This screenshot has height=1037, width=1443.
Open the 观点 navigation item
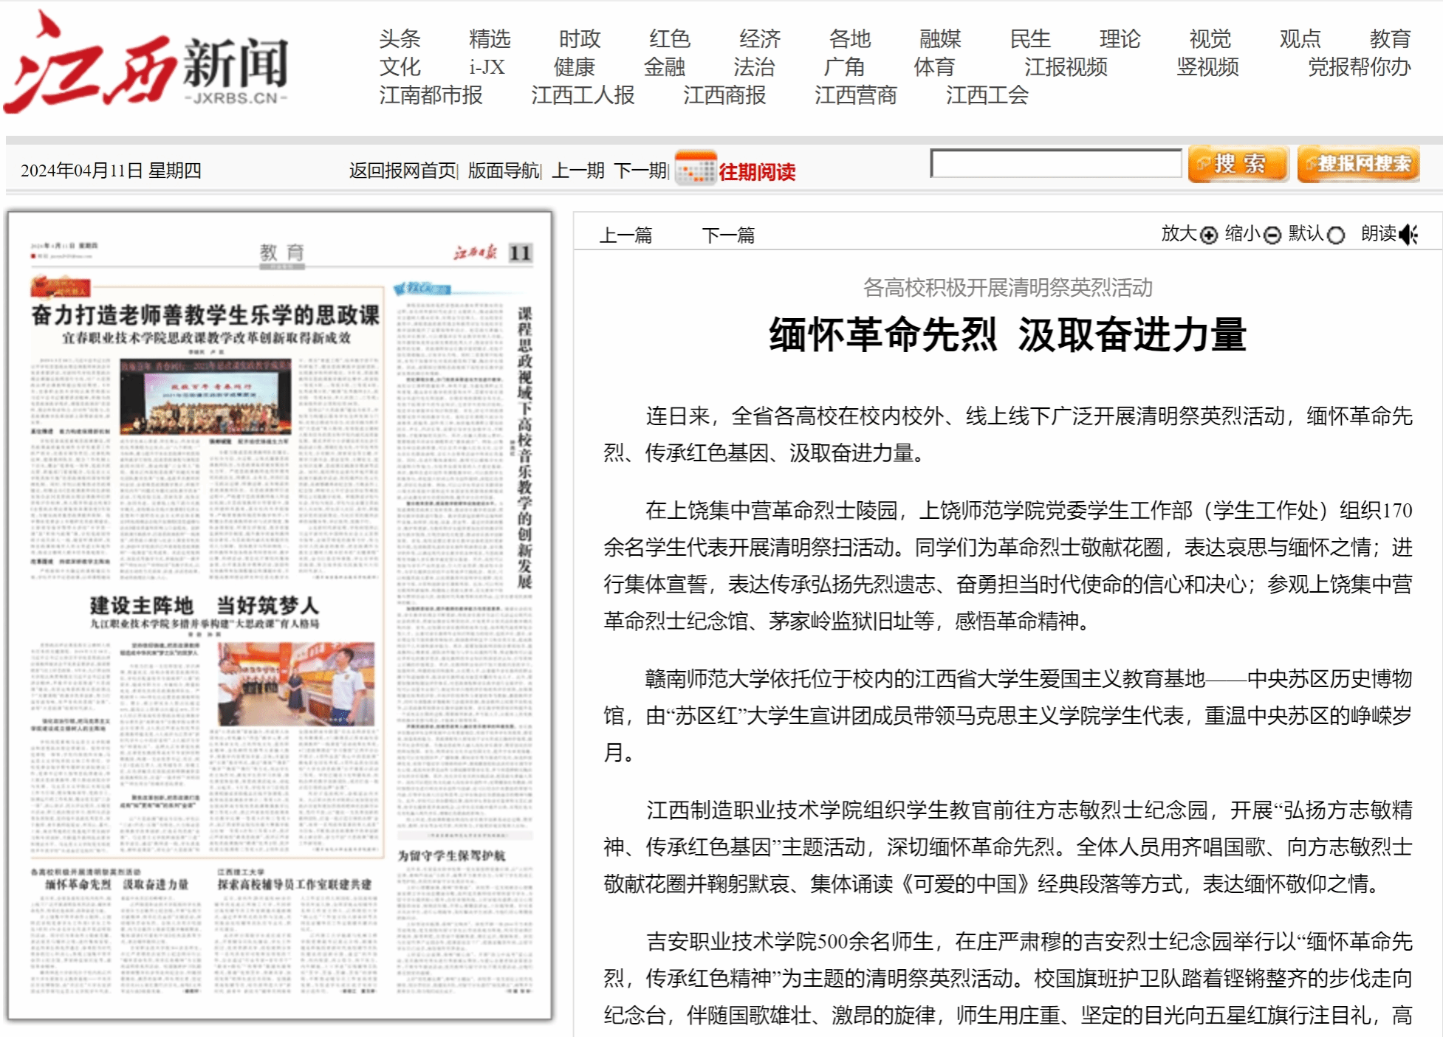pyautogui.click(x=1300, y=38)
